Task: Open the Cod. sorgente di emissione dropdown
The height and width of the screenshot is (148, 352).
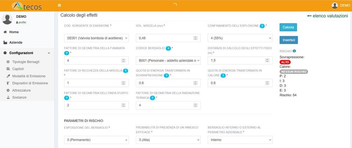Action: (x=96, y=38)
